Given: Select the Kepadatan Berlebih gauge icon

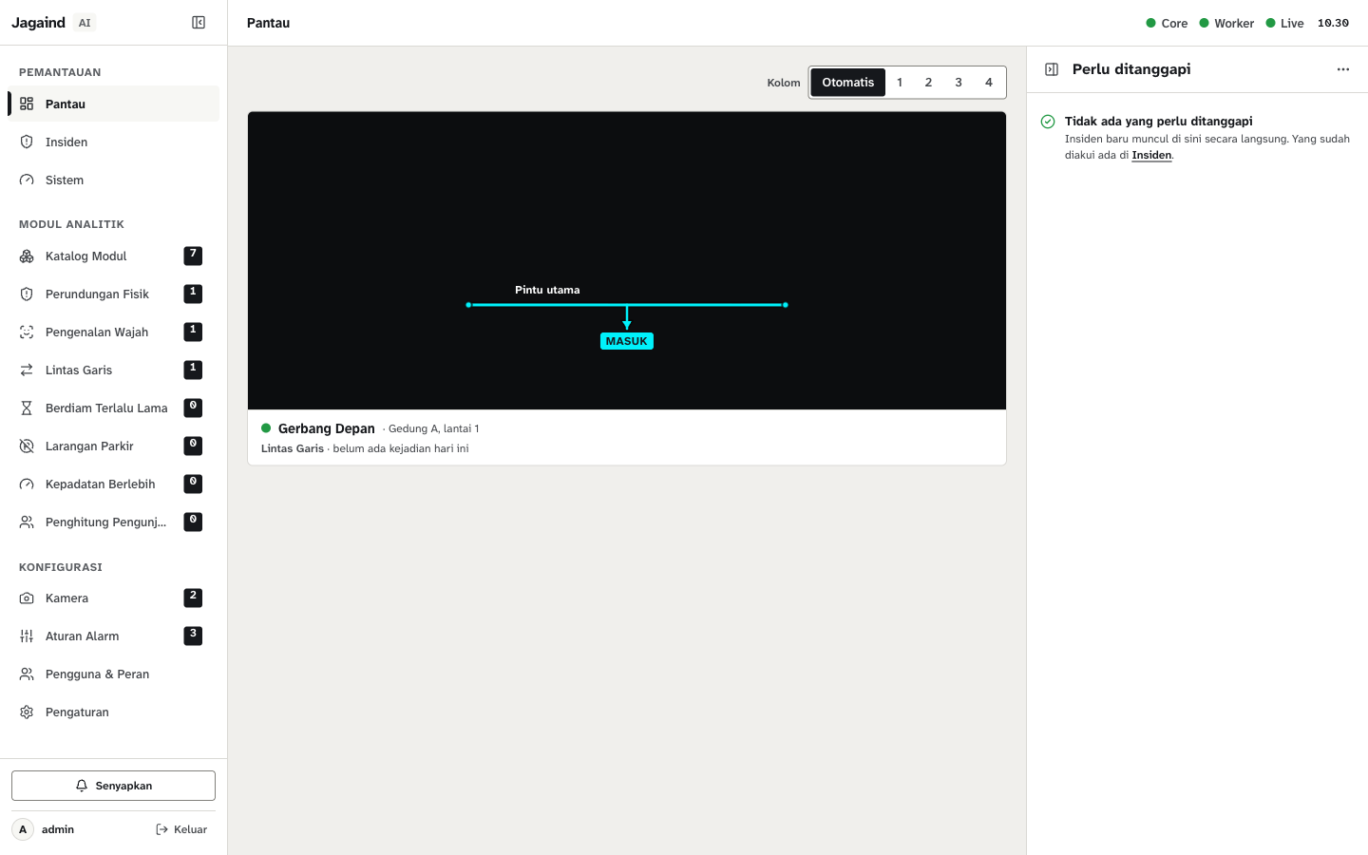Looking at the screenshot, I should (27, 484).
